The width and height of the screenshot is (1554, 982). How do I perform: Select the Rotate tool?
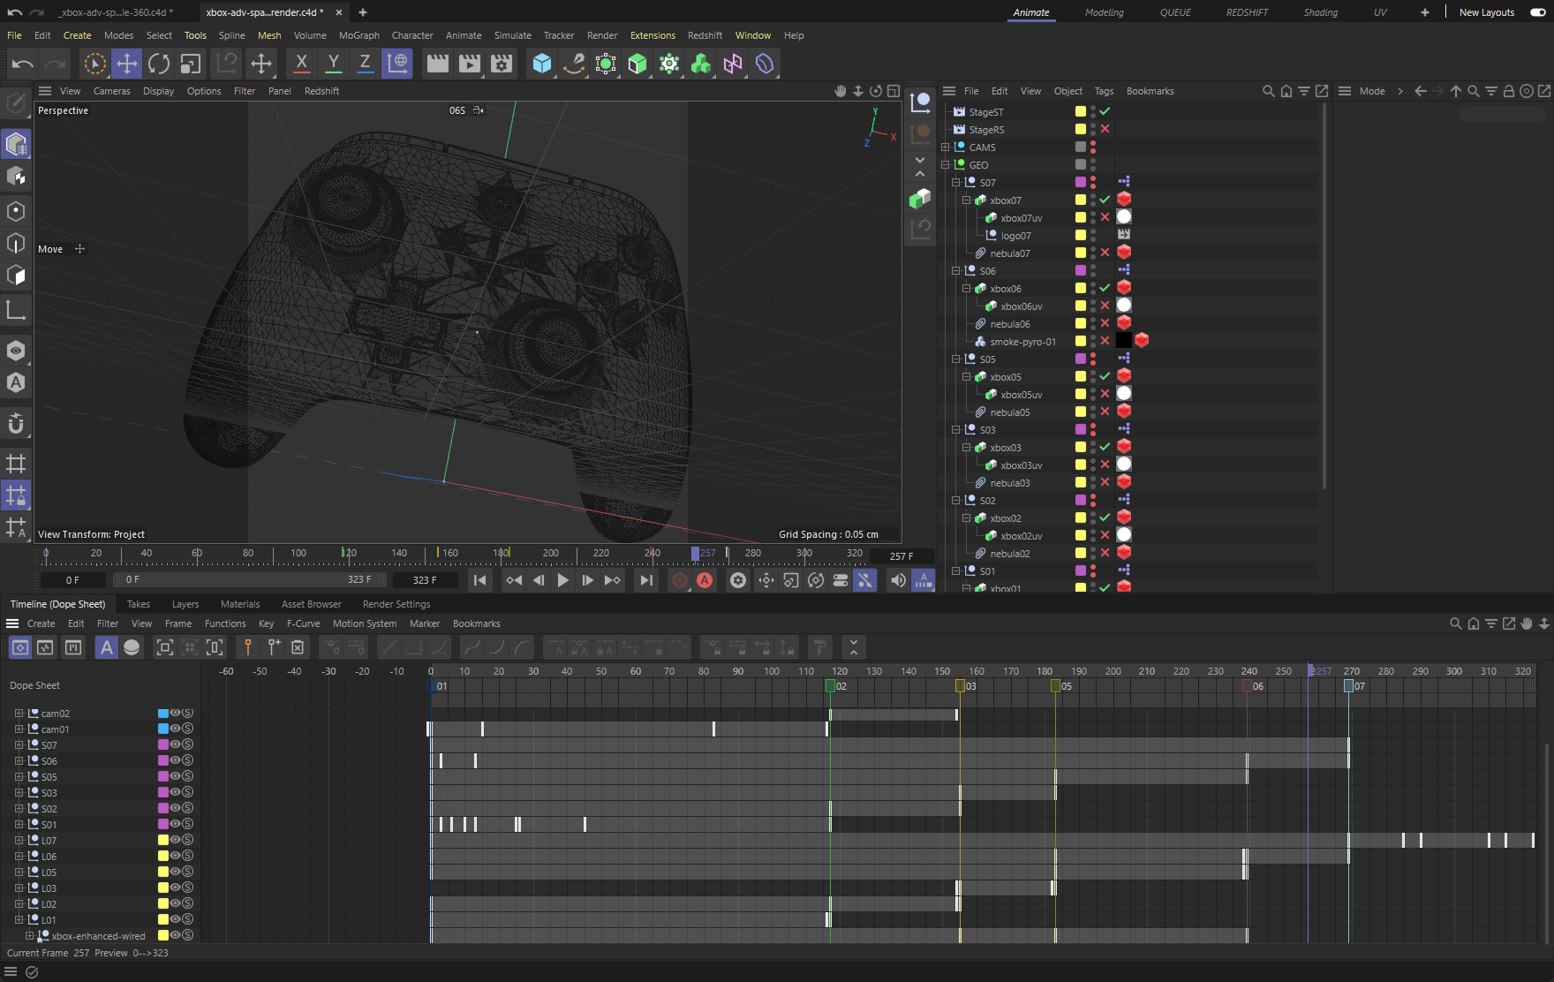point(159,64)
